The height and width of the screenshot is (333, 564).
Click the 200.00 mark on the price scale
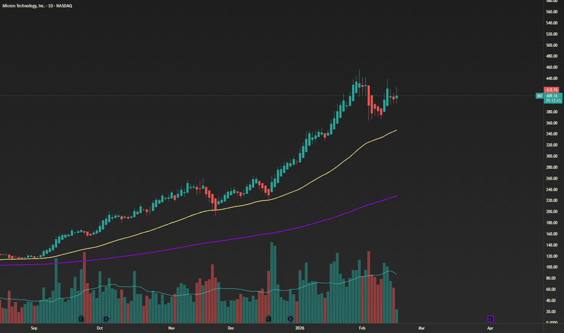coord(551,212)
